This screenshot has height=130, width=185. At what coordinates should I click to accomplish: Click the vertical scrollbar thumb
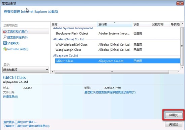click(182, 46)
